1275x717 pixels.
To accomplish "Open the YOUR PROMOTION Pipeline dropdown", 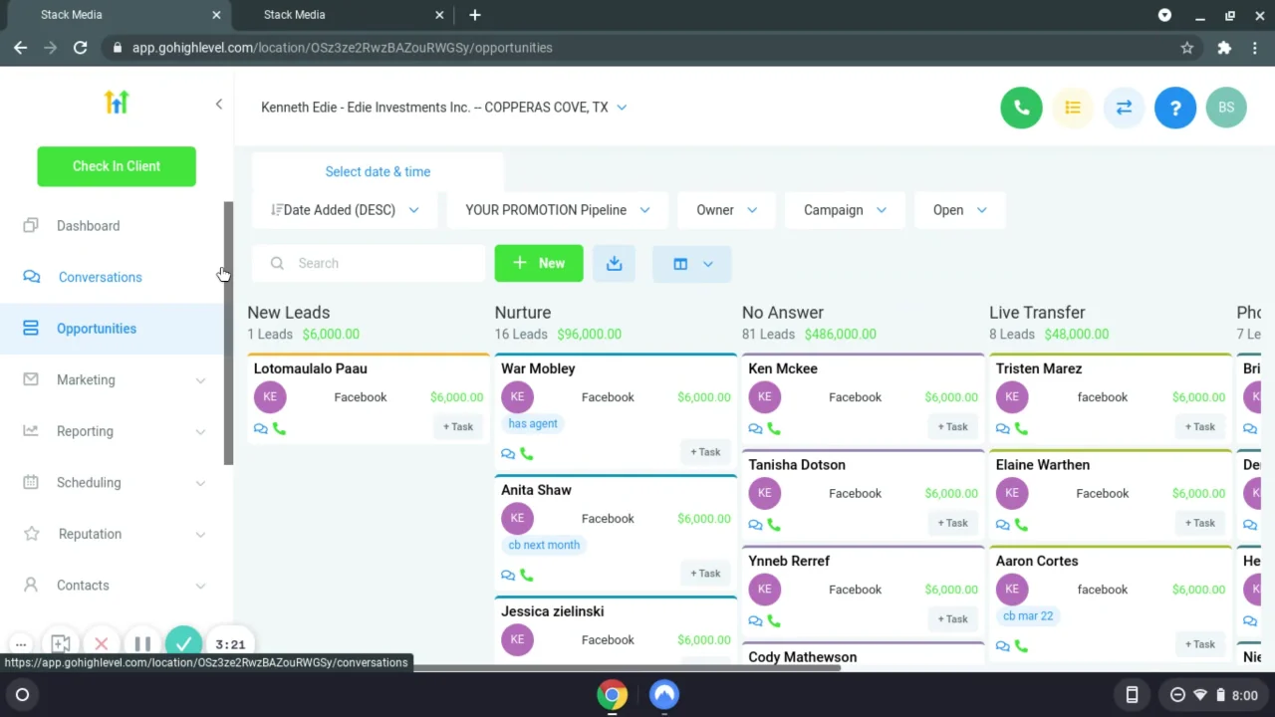I will pos(557,210).
